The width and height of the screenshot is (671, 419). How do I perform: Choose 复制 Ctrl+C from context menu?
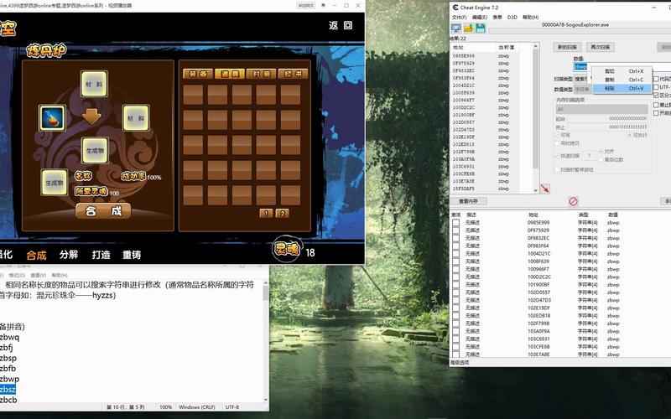click(622, 80)
